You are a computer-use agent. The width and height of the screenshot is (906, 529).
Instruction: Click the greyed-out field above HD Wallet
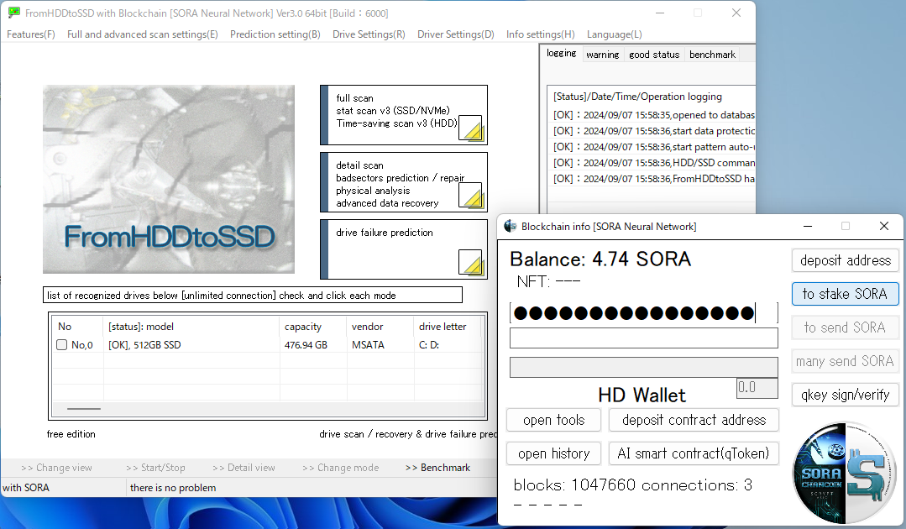point(644,367)
